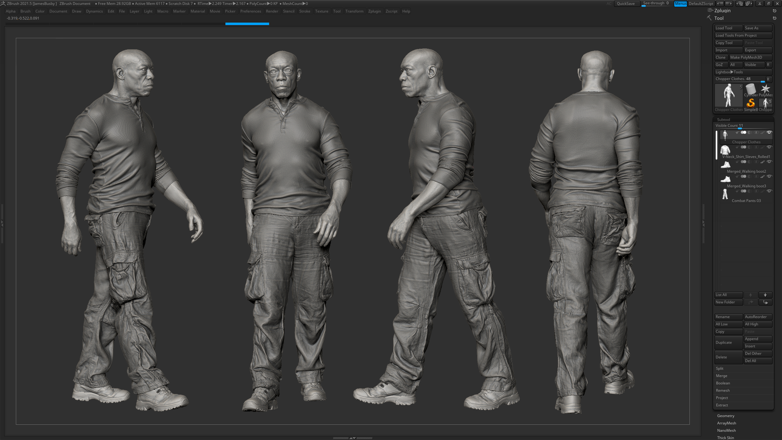Image resolution: width=782 pixels, height=440 pixels.
Task: Hide the Chopper Clothes subtool
Action: tap(769, 133)
